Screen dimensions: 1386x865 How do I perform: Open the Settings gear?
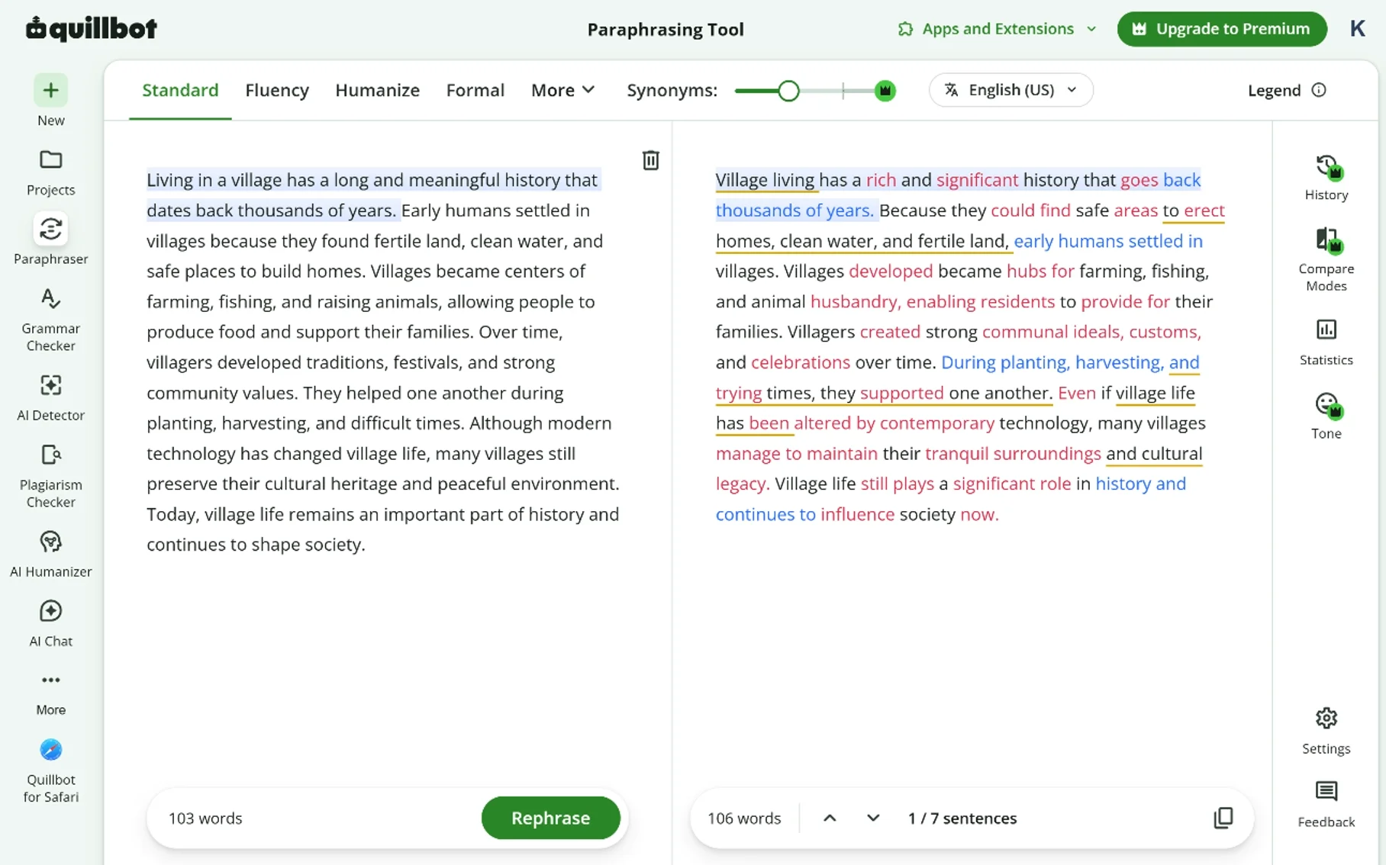tap(1326, 718)
